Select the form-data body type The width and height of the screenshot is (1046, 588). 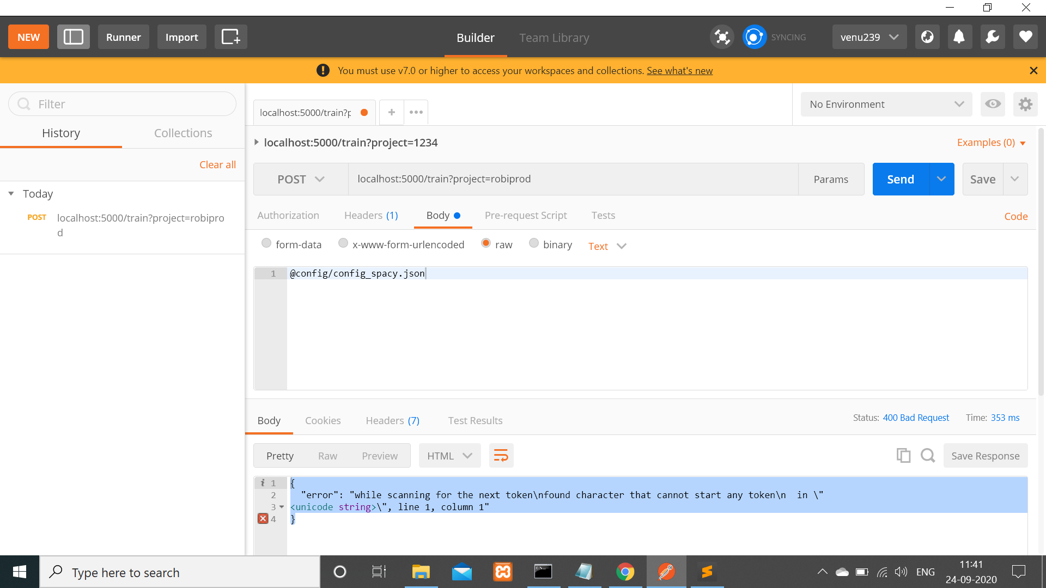point(266,243)
